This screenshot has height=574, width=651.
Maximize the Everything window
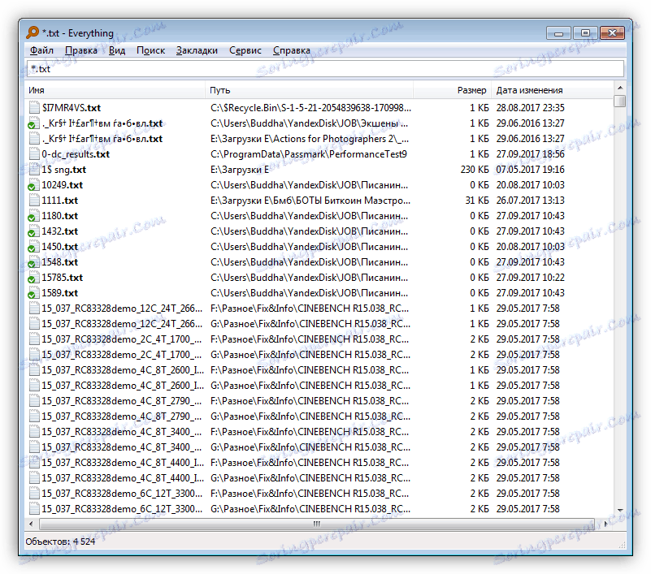tap(585, 33)
